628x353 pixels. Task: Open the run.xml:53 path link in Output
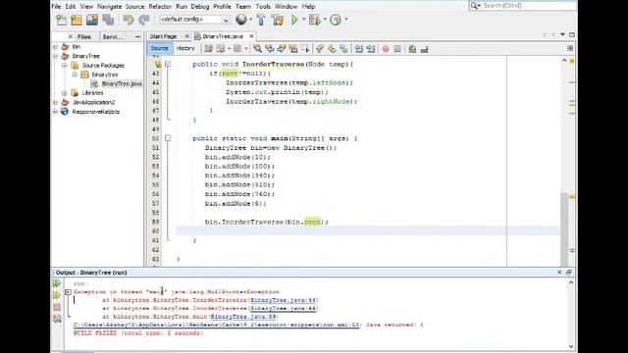coord(216,325)
